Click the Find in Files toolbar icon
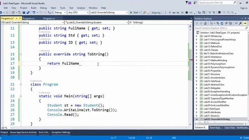249x140 pixels. 144,12
